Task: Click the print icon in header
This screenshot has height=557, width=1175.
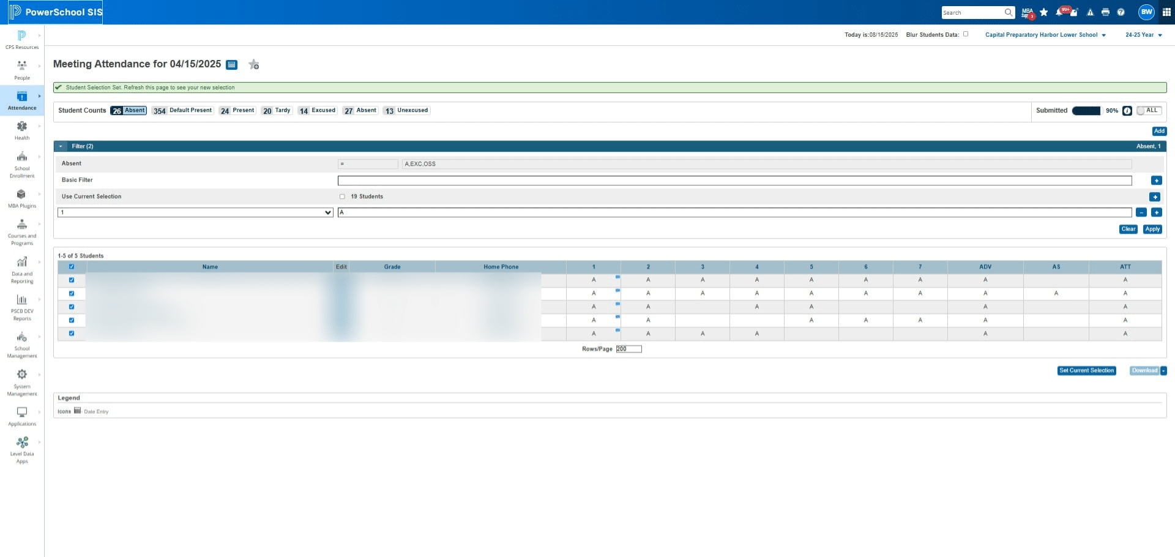Action: [x=1105, y=12]
